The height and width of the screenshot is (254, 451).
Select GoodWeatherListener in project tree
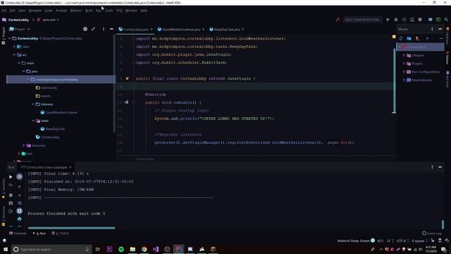pos(61,113)
